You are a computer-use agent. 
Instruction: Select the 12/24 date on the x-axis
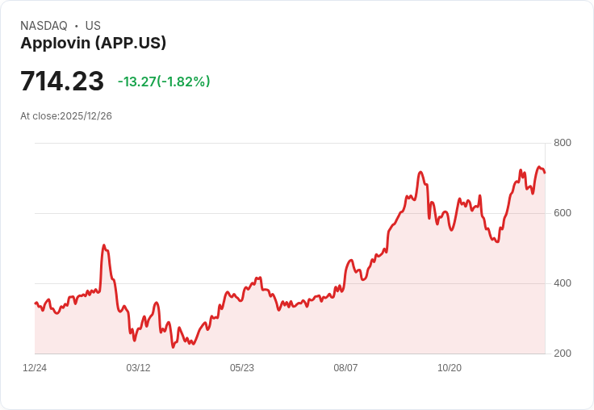(35, 368)
